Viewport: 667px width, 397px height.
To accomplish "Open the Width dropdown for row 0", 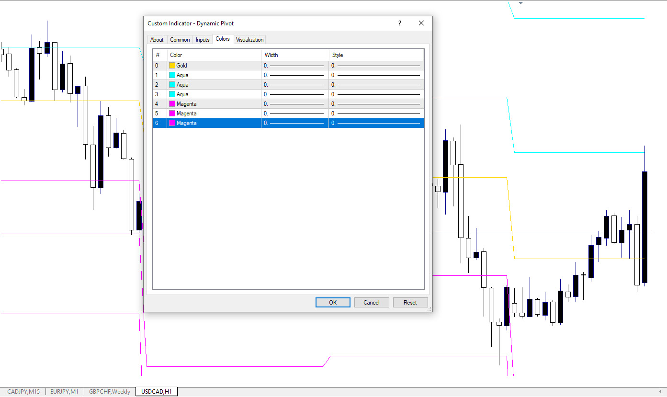I will (294, 66).
